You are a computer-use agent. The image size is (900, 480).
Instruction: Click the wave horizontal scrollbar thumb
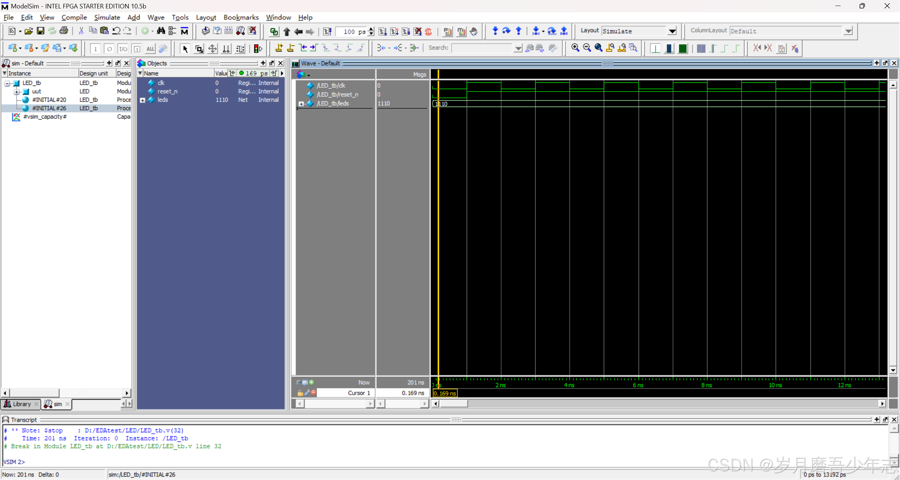(453, 404)
